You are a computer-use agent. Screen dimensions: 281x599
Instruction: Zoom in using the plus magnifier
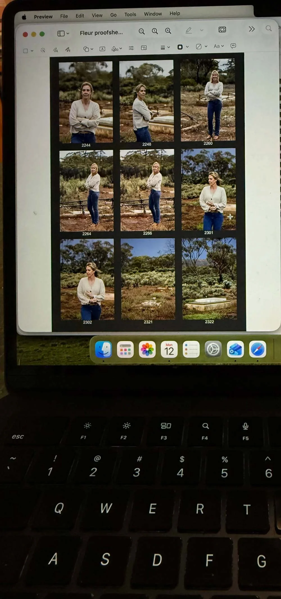coord(168,31)
